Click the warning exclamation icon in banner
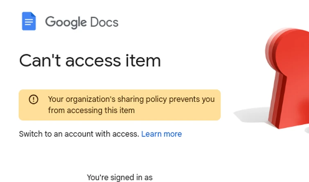Viewport: 309px width, 182px height. [33, 99]
